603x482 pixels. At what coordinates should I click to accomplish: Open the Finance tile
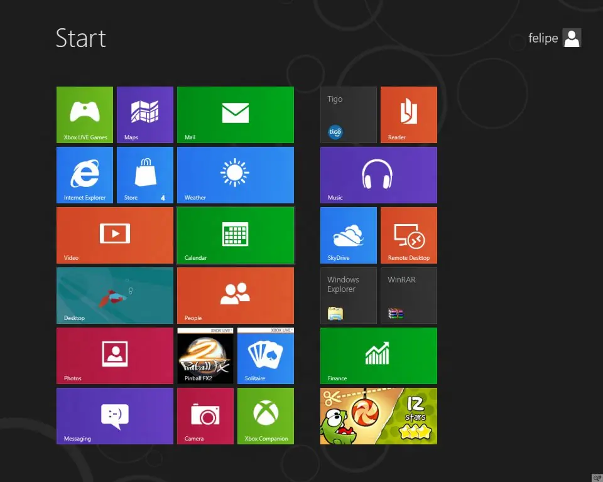(378, 356)
